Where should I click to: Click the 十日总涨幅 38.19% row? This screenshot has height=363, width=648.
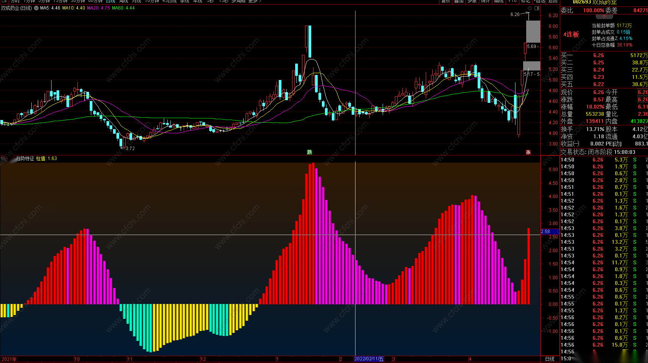[612, 45]
